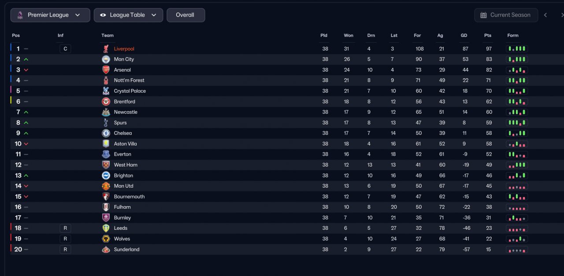
Task: Sort table by Won column header
Action: click(x=349, y=36)
